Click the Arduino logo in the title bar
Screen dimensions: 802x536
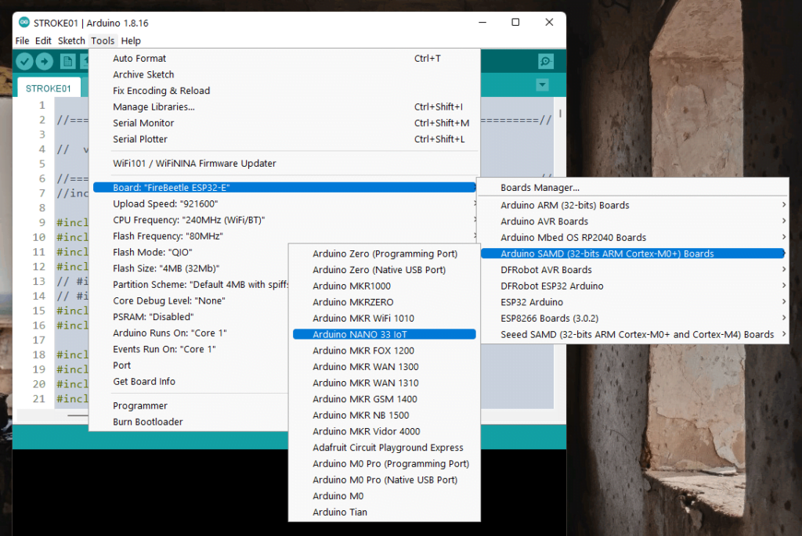click(x=24, y=23)
